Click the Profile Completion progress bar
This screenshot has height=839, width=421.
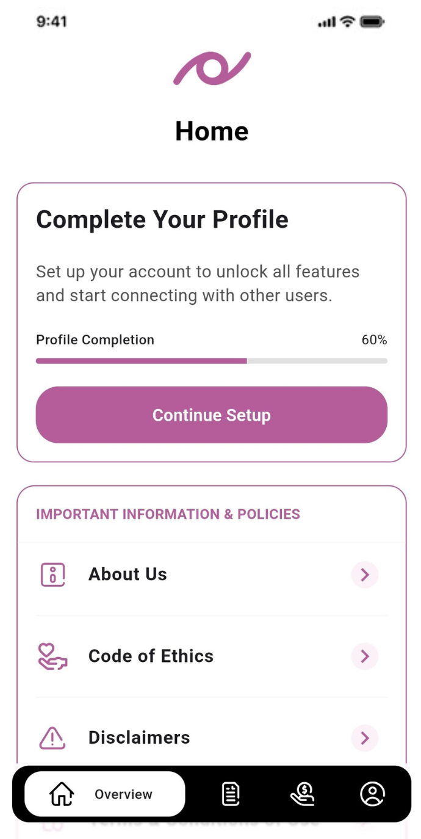(211, 361)
